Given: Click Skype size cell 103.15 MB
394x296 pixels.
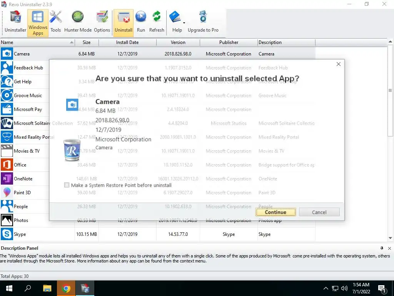Looking at the screenshot, I should [x=87, y=234].
